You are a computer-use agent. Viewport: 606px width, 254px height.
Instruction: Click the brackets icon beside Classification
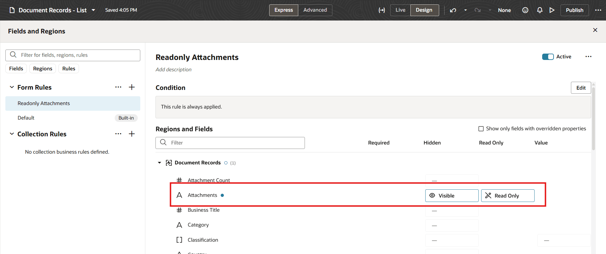(179, 240)
